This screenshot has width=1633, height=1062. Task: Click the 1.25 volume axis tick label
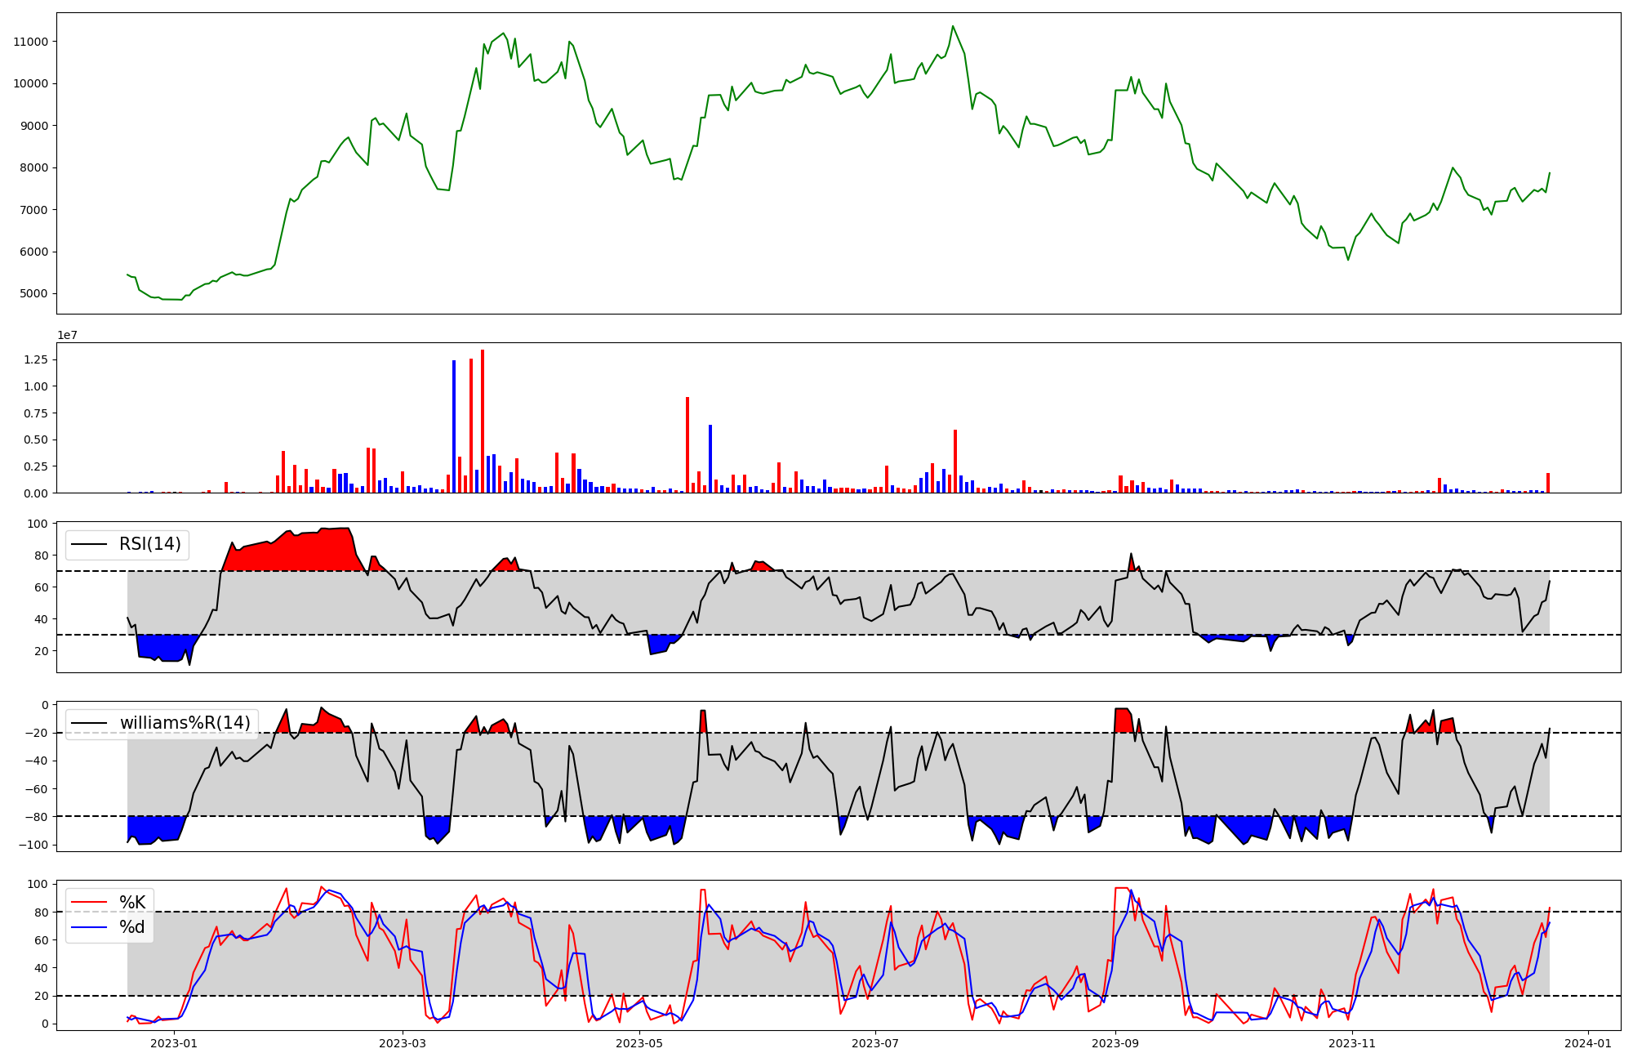coord(35,360)
